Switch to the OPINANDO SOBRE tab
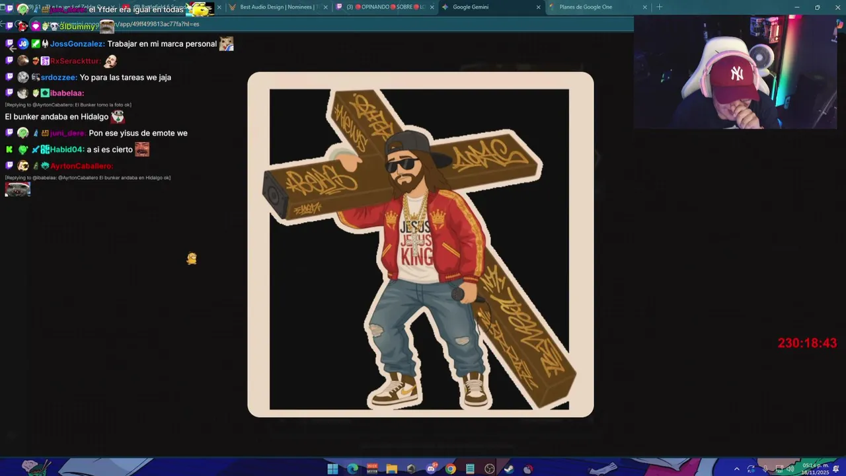The width and height of the screenshot is (846, 476). click(x=385, y=7)
